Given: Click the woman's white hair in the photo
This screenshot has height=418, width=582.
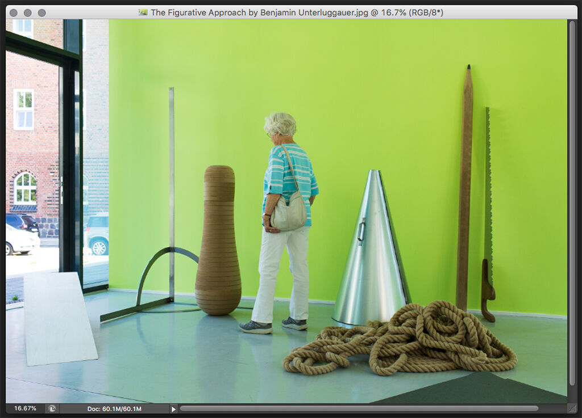Looking at the screenshot, I should [281, 124].
